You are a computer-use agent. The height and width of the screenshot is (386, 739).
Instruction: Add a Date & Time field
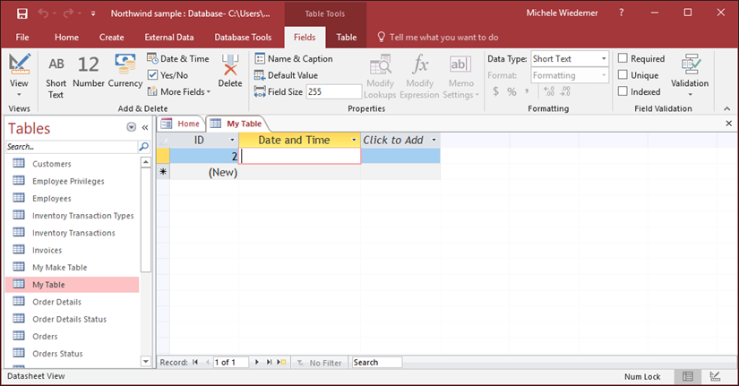pos(178,59)
